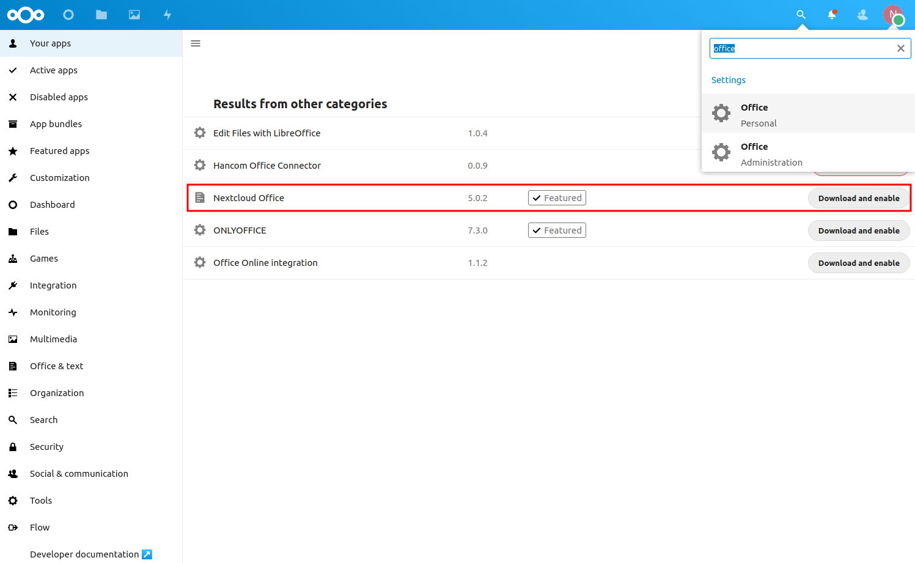Open the Dashboard app icon in header
Viewport: 915px width, 563px height.
point(68,15)
